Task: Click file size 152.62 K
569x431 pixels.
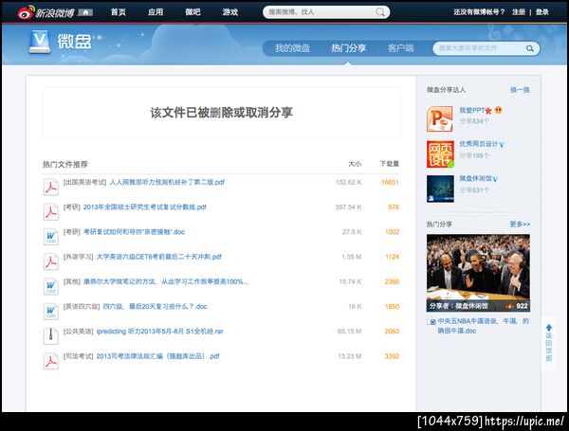Action: tap(348, 182)
